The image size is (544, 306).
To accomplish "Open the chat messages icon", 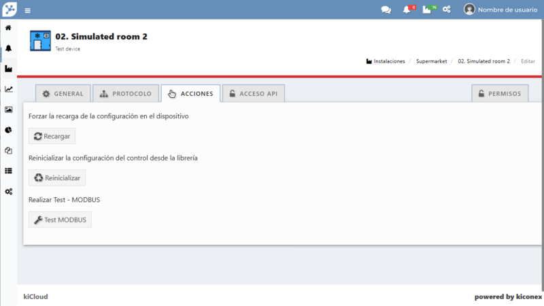I will pyautogui.click(x=386, y=10).
